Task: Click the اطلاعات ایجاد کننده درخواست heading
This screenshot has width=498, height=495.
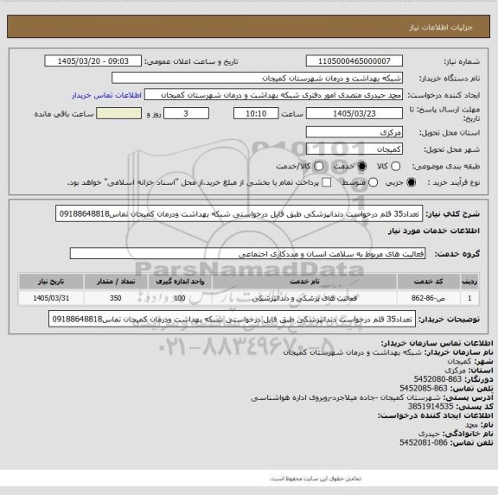Action: pyautogui.click(x=436, y=416)
